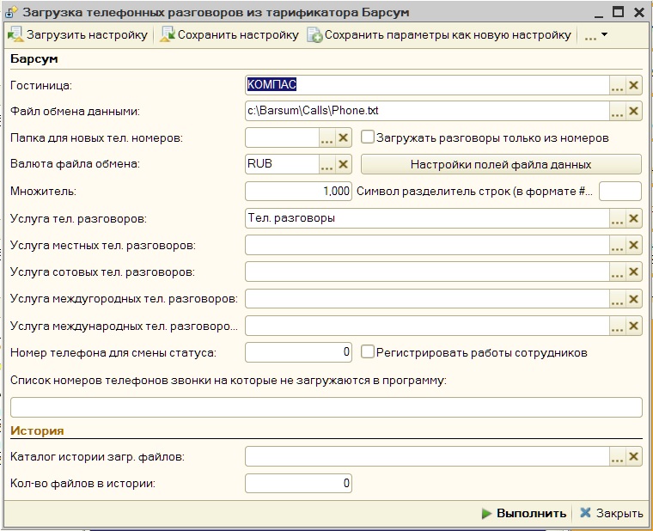Clear Услуга местных тел. разговоров field

coord(633,245)
